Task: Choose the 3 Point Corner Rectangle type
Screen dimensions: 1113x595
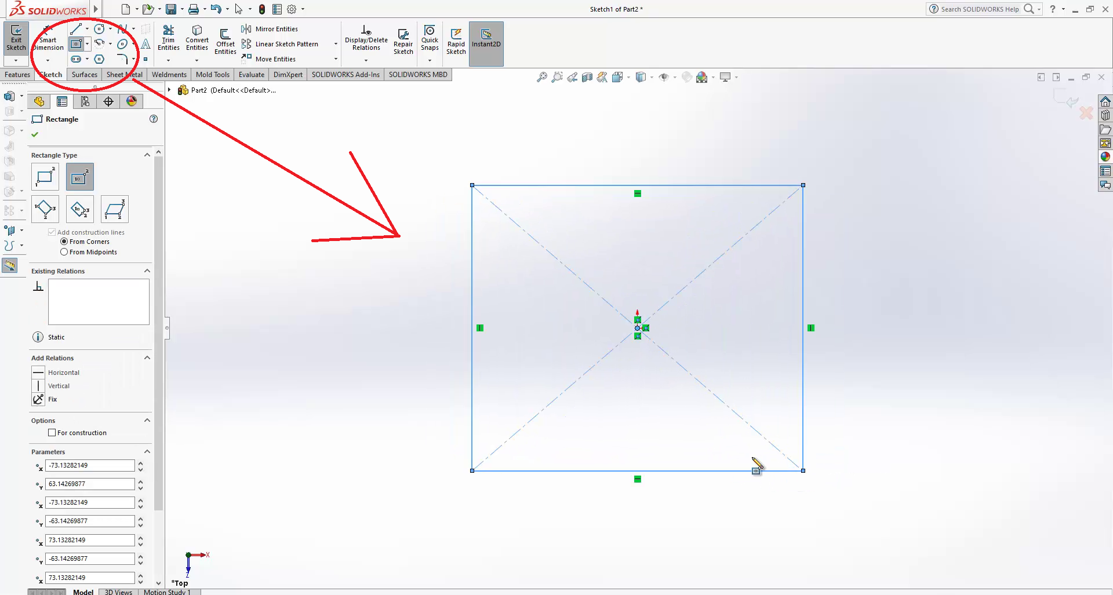Action: pos(45,209)
